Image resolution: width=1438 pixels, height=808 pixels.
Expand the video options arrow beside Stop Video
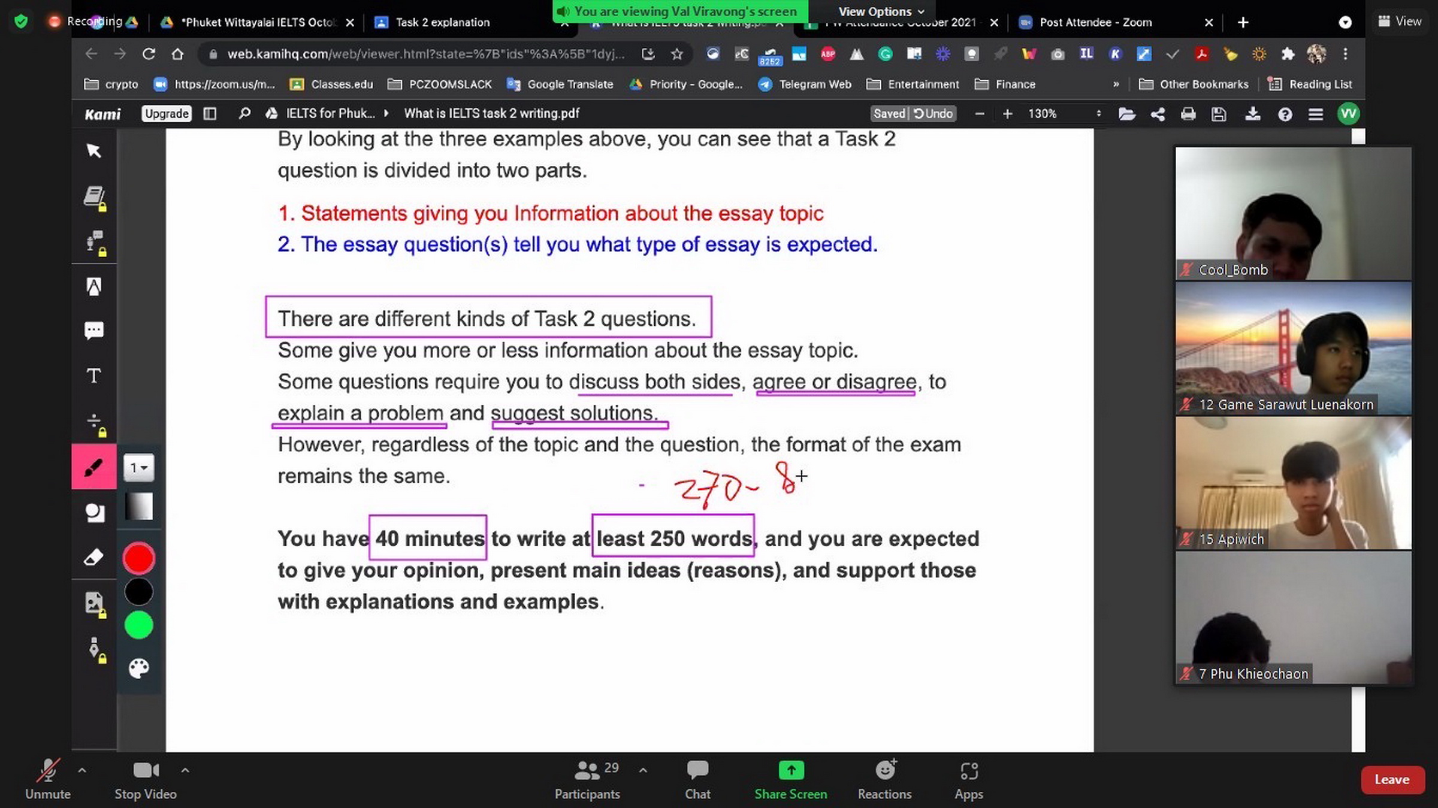click(x=185, y=770)
